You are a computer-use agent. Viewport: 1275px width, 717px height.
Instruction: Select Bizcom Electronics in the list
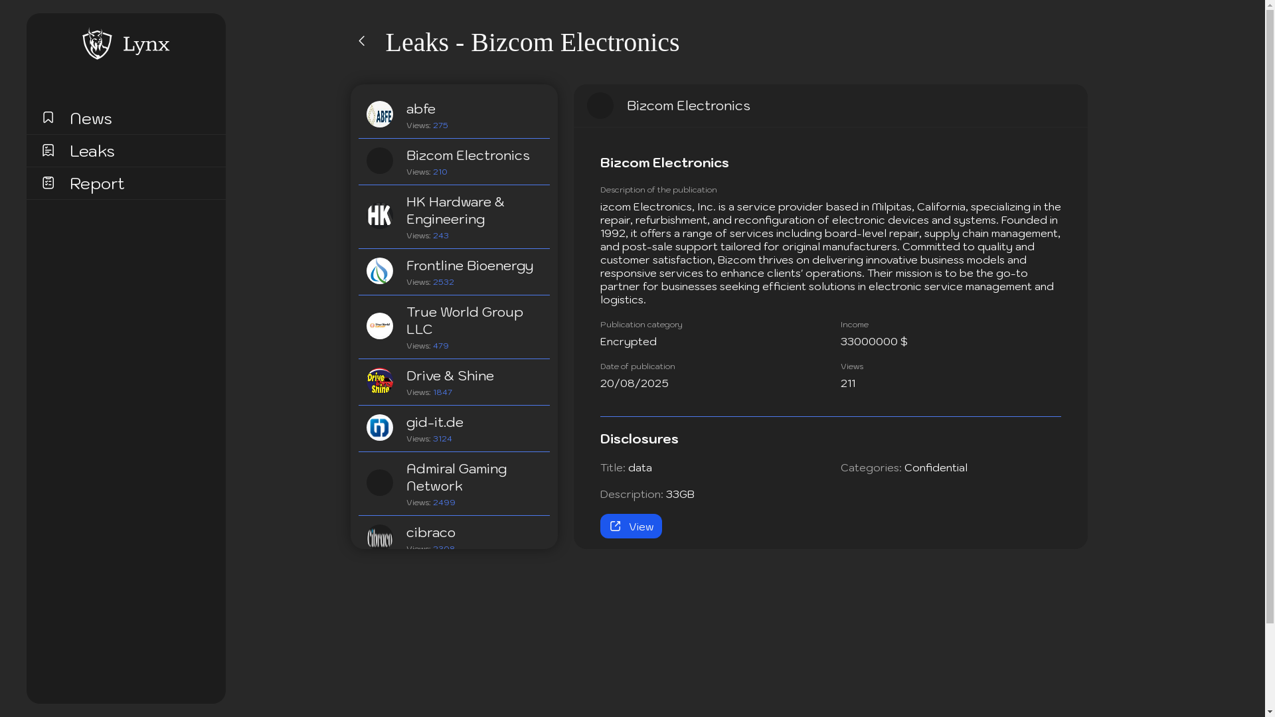pyautogui.click(x=467, y=155)
